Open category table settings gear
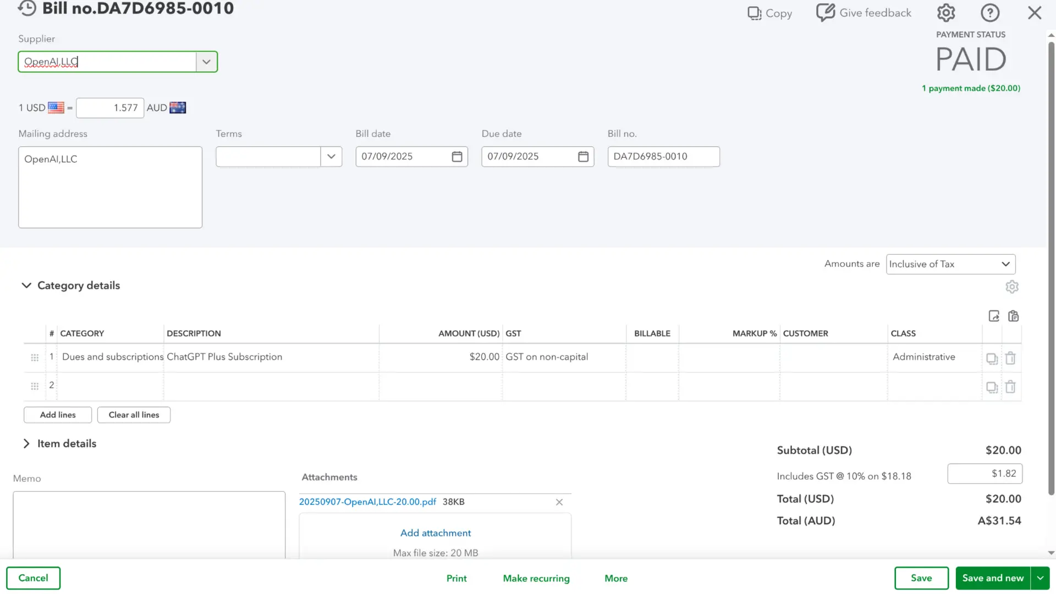 (1012, 287)
